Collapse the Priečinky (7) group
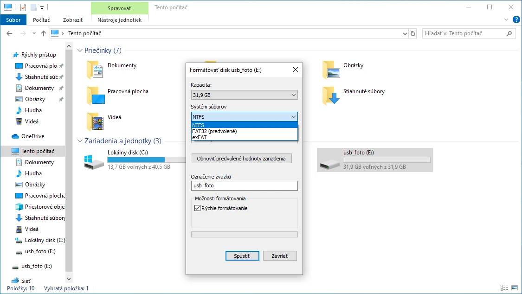 80,51
